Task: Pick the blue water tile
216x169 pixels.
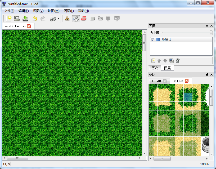Action: coord(188,97)
